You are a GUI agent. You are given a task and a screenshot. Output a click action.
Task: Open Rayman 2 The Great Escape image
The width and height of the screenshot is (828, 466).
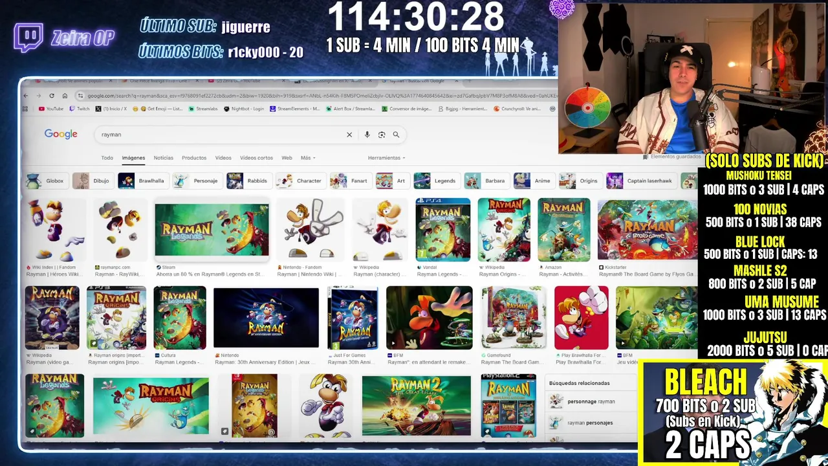[417, 406]
